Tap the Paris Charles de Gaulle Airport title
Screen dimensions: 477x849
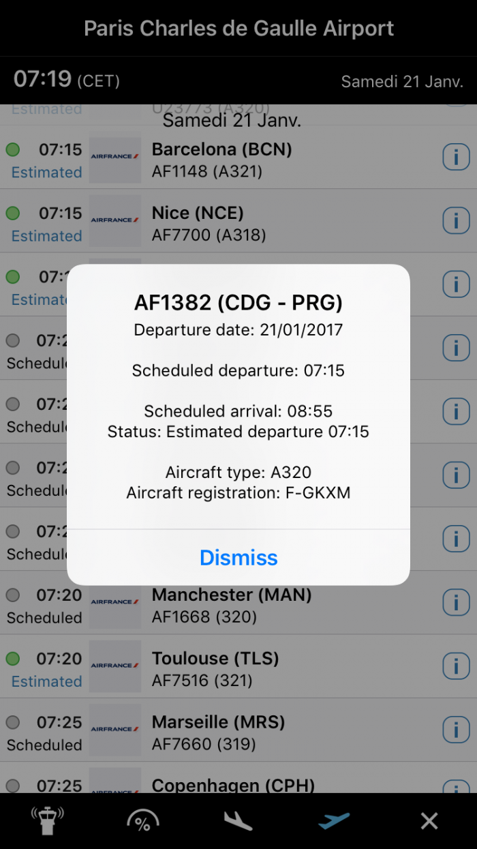pyautogui.click(x=238, y=29)
